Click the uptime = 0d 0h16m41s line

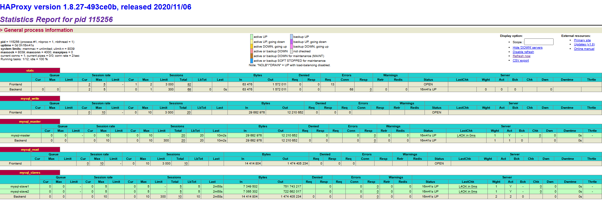click(17, 45)
